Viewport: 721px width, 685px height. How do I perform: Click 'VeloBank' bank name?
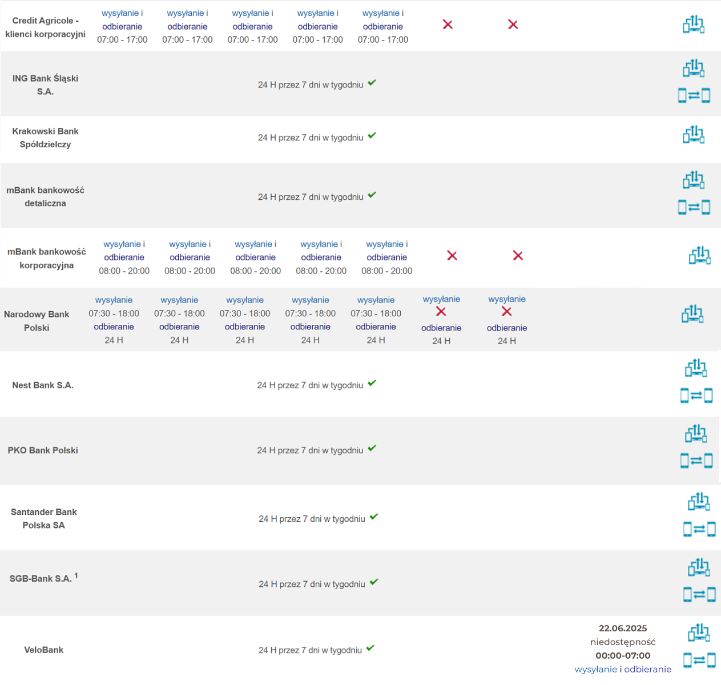point(44,650)
